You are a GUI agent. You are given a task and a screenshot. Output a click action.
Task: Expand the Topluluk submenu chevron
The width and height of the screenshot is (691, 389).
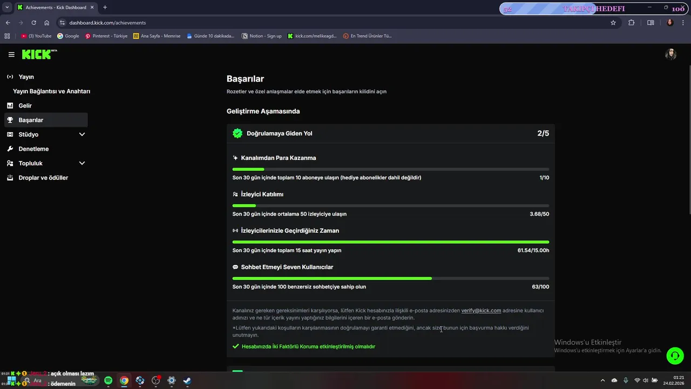click(82, 163)
